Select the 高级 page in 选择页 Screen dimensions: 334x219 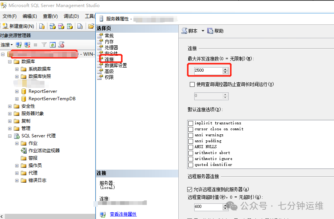tap(109, 71)
